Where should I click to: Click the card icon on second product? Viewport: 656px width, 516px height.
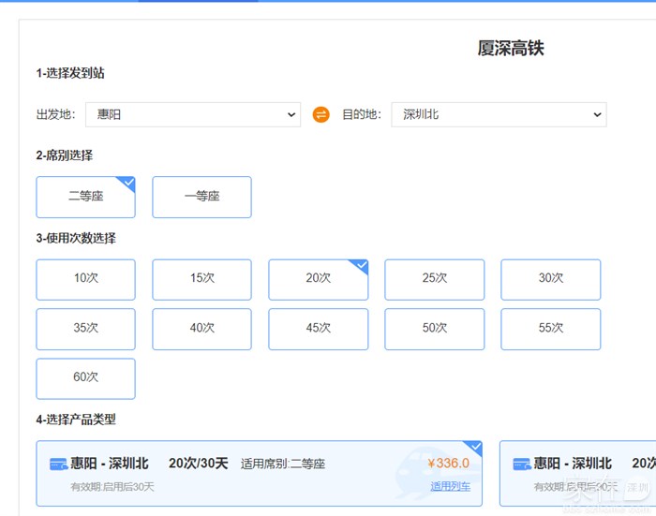521,464
